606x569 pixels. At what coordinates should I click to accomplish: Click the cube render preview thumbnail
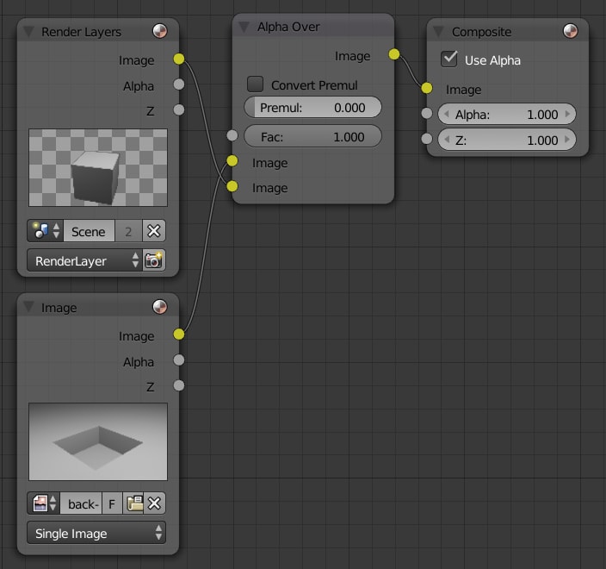click(x=98, y=167)
